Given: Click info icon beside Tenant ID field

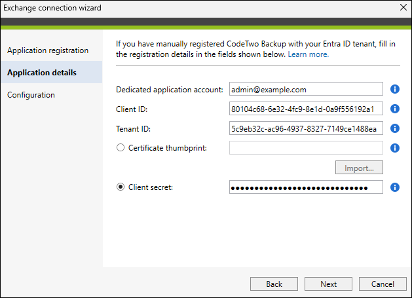Looking at the screenshot, I should 395,128.
